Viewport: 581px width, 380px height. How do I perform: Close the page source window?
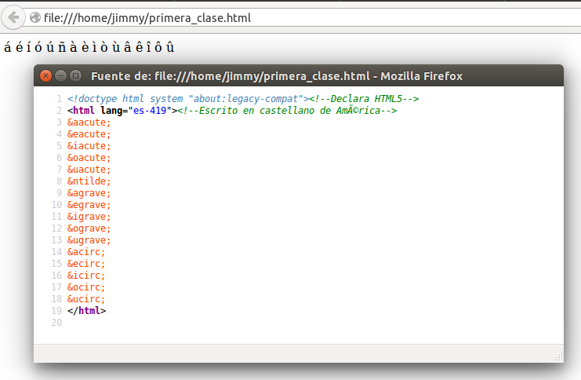(46, 76)
